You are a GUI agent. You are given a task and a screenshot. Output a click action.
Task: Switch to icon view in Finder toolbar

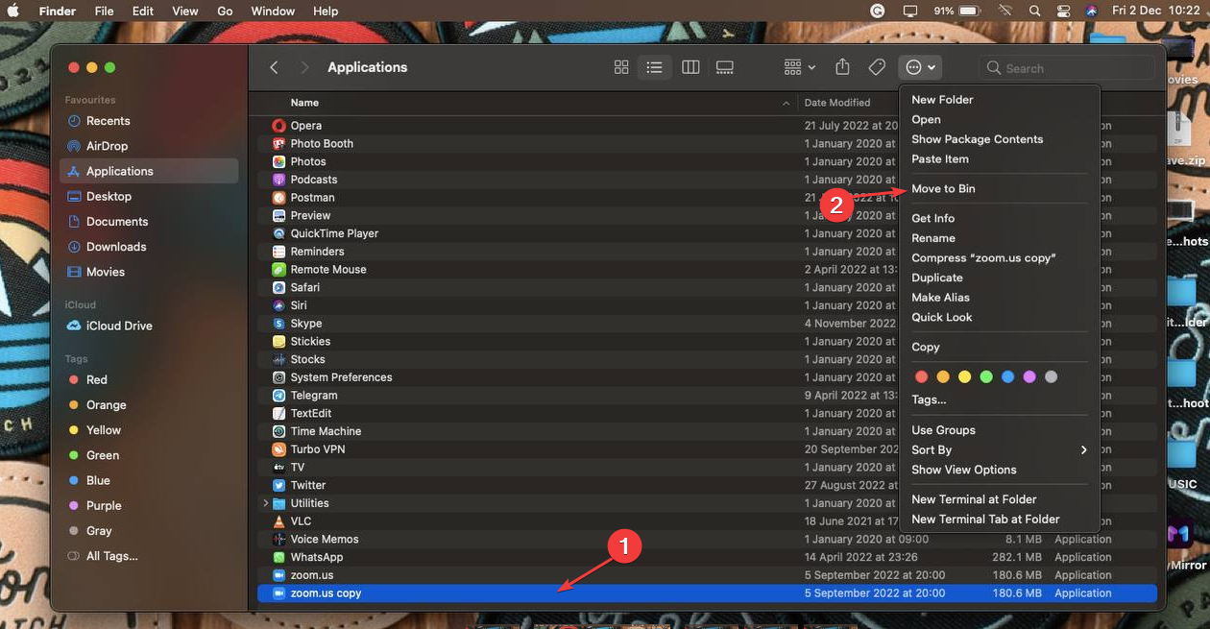(x=621, y=67)
